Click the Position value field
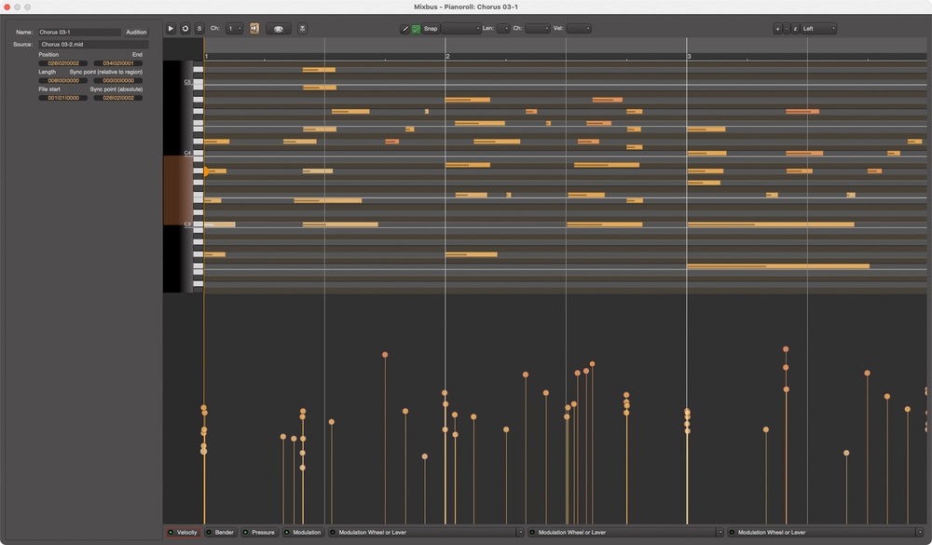The width and height of the screenshot is (932, 545). [x=62, y=61]
